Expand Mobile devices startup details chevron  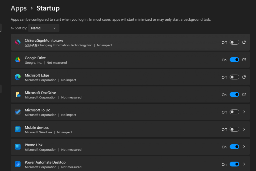(x=244, y=129)
